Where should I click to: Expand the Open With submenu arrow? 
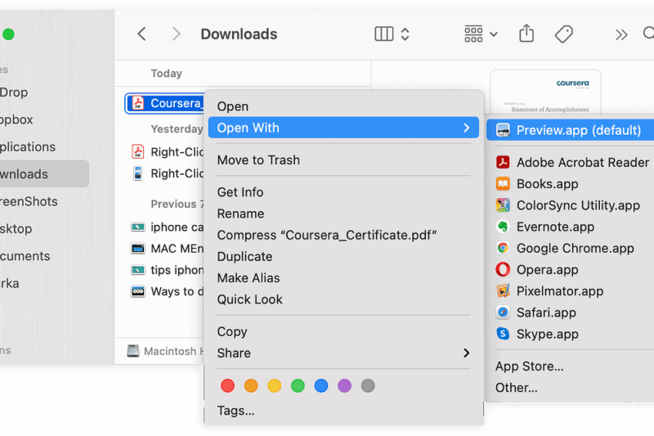466,128
